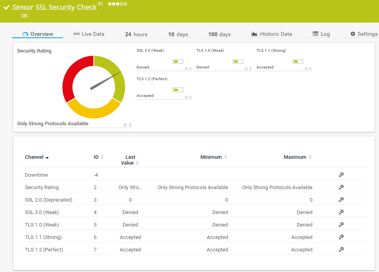Image resolution: width=379 pixels, height=272 pixels.
Task: Open channel settings gear for Downtime row
Action: coord(341,175)
